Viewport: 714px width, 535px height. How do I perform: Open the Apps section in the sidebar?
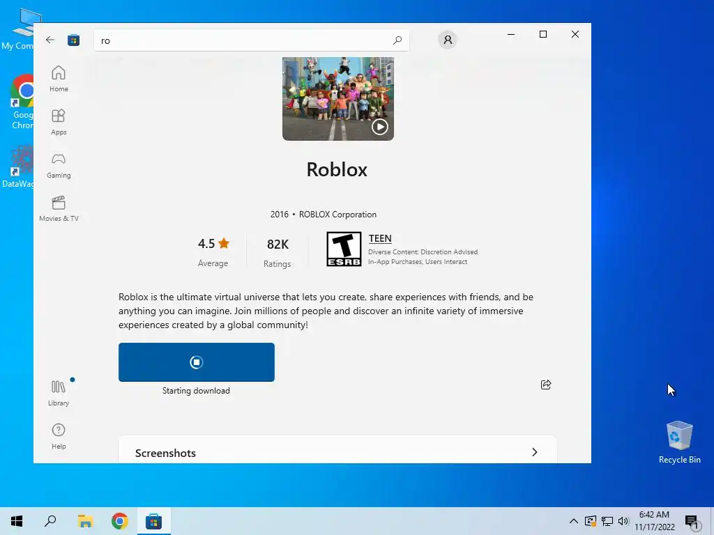[x=59, y=122]
